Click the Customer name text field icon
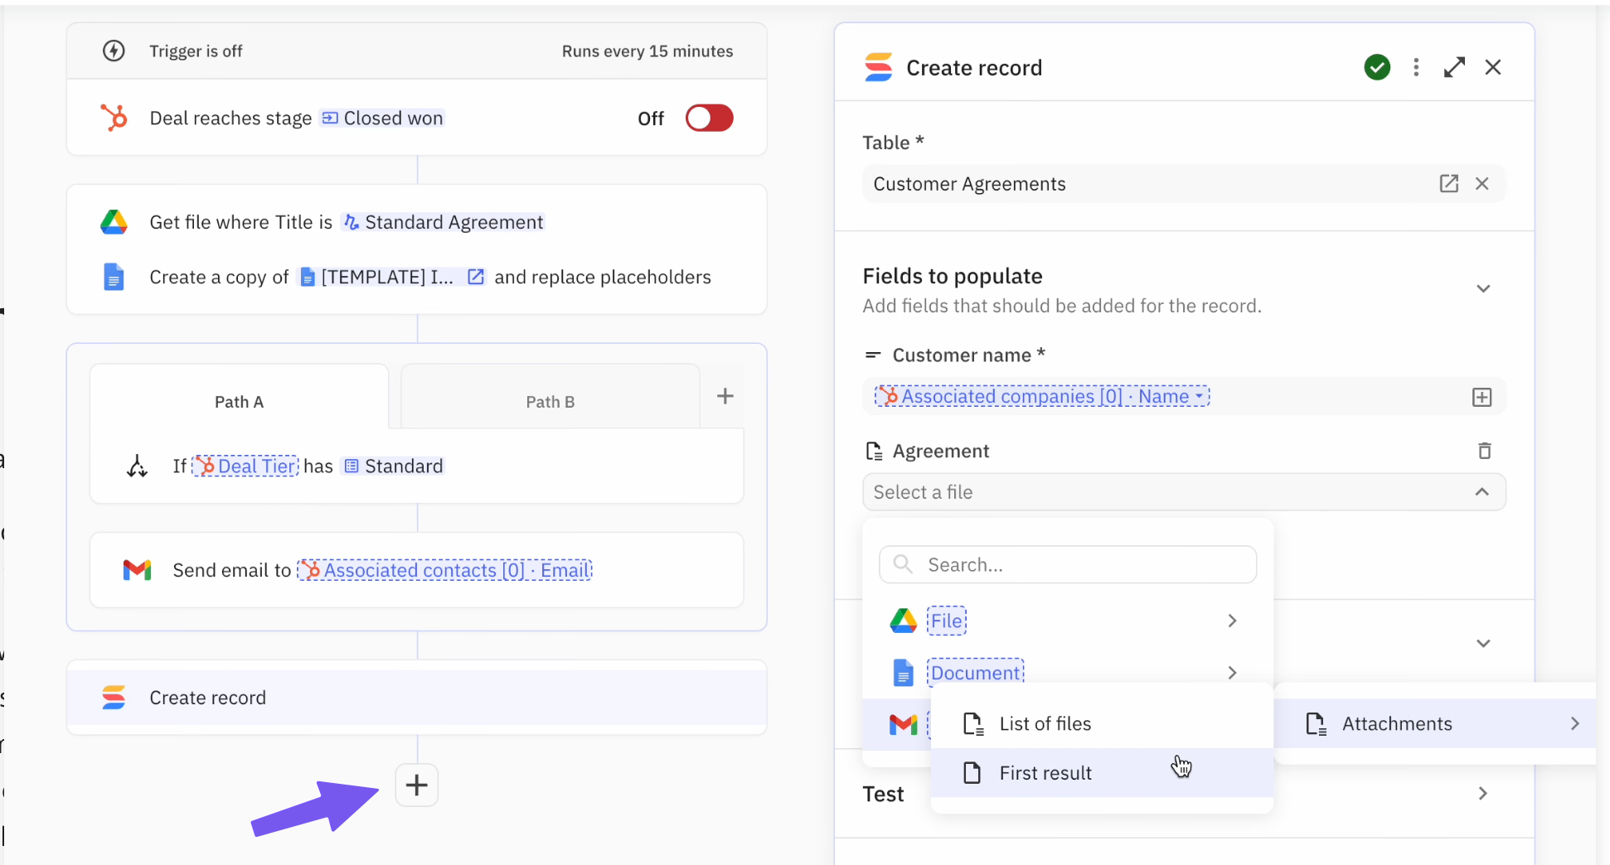The height and width of the screenshot is (865, 1610). point(872,355)
